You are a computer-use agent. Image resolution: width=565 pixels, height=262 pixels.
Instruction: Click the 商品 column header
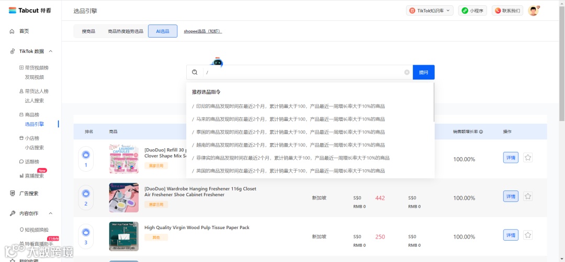(113, 132)
